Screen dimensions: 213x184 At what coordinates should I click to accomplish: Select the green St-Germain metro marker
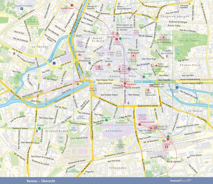click(x=144, y=77)
